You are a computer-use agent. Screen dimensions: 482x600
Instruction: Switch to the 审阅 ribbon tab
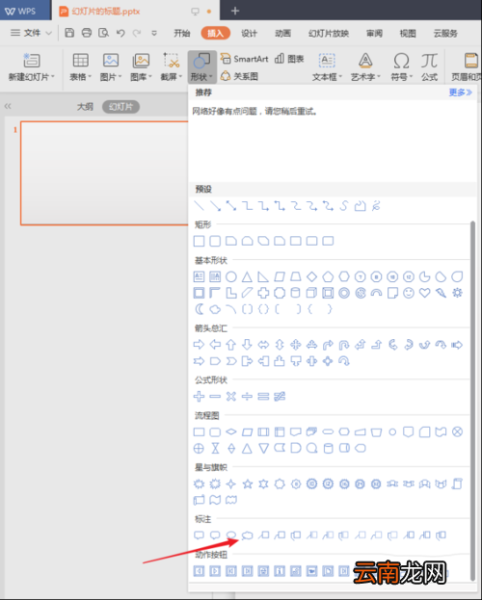click(374, 34)
